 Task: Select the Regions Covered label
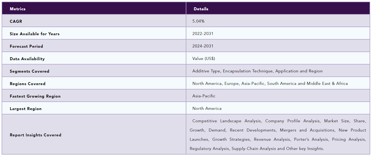[28, 84]
